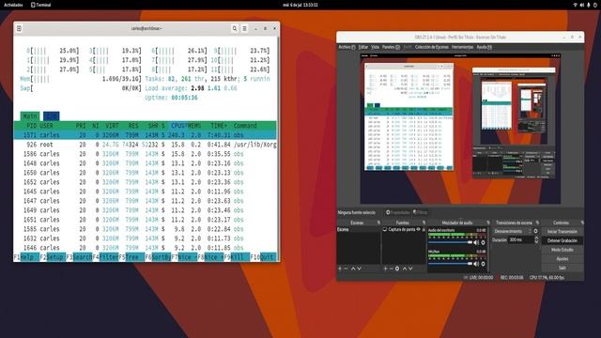Increase the Duración value with up arrow
Viewport: 601px width, 338px height.
536,238
